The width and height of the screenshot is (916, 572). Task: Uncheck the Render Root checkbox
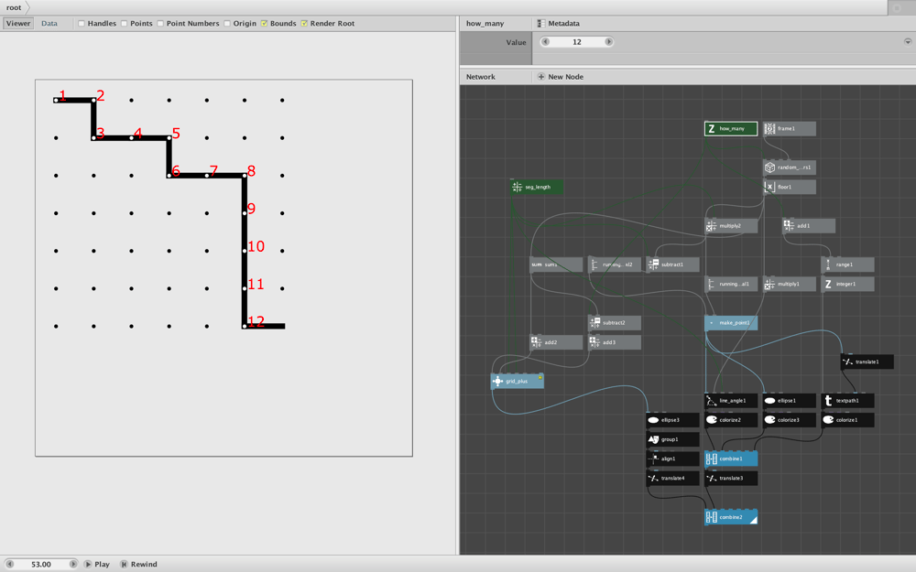pyautogui.click(x=304, y=24)
